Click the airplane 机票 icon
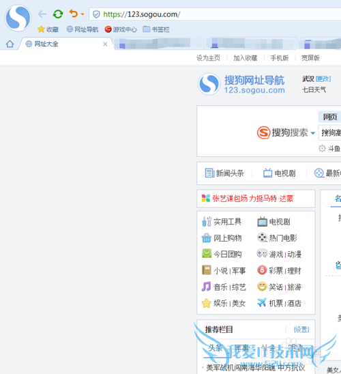Viewport: 341px width, 374px height. [x=262, y=302]
